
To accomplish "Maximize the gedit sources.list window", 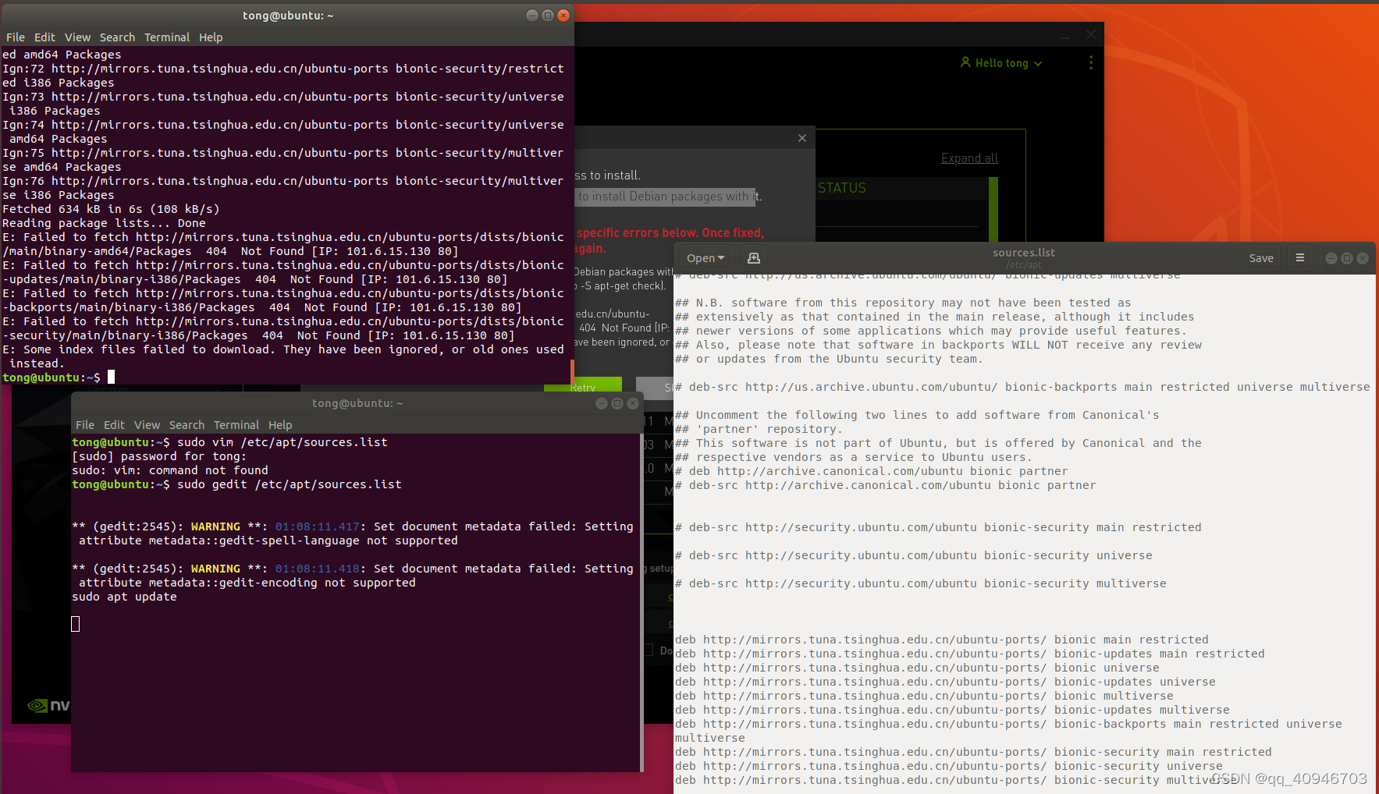I will coord(1347,258).
